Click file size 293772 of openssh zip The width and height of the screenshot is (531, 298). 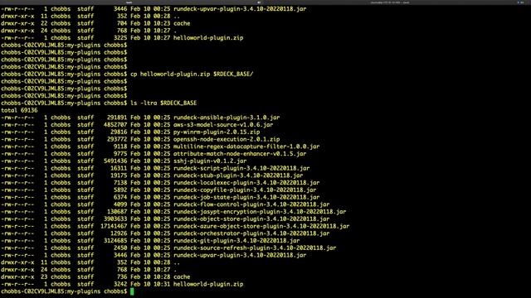(x=117, y=139)
